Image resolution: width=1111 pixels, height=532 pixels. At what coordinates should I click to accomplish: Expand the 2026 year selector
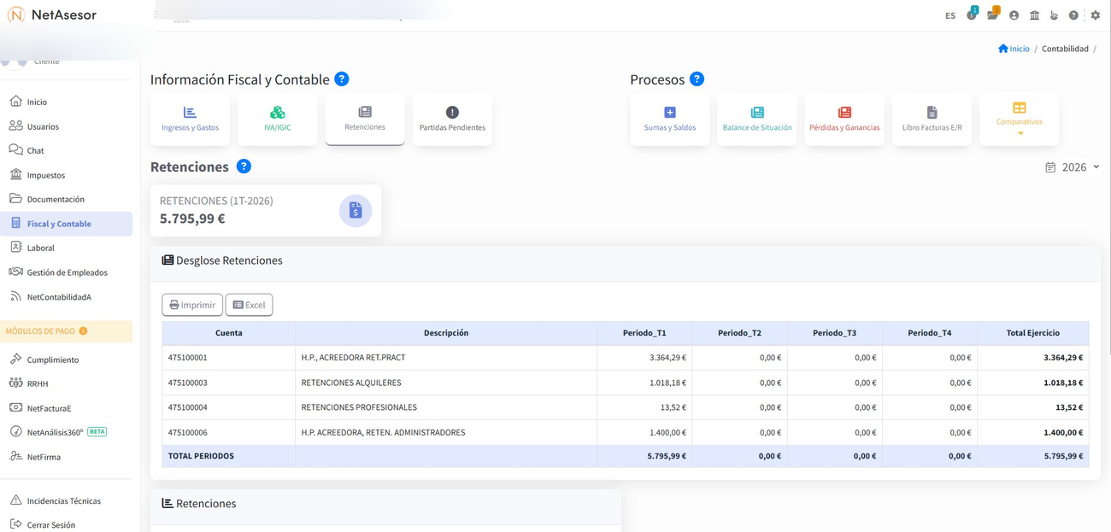1073,167
